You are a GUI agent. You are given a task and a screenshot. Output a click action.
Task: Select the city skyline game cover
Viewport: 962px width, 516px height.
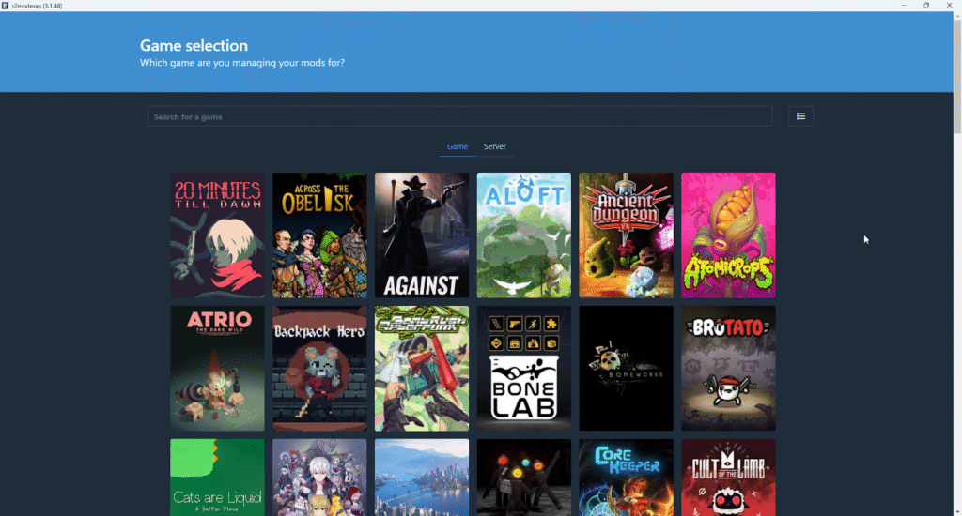click(422, 478)
